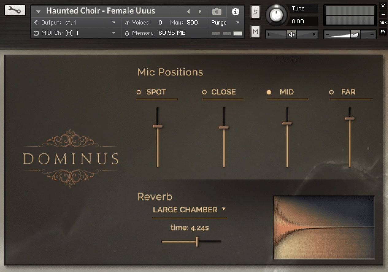Collapse the instrument header with the down arrow
Viewport: 388px width, 272px height.
coord(38,11)
